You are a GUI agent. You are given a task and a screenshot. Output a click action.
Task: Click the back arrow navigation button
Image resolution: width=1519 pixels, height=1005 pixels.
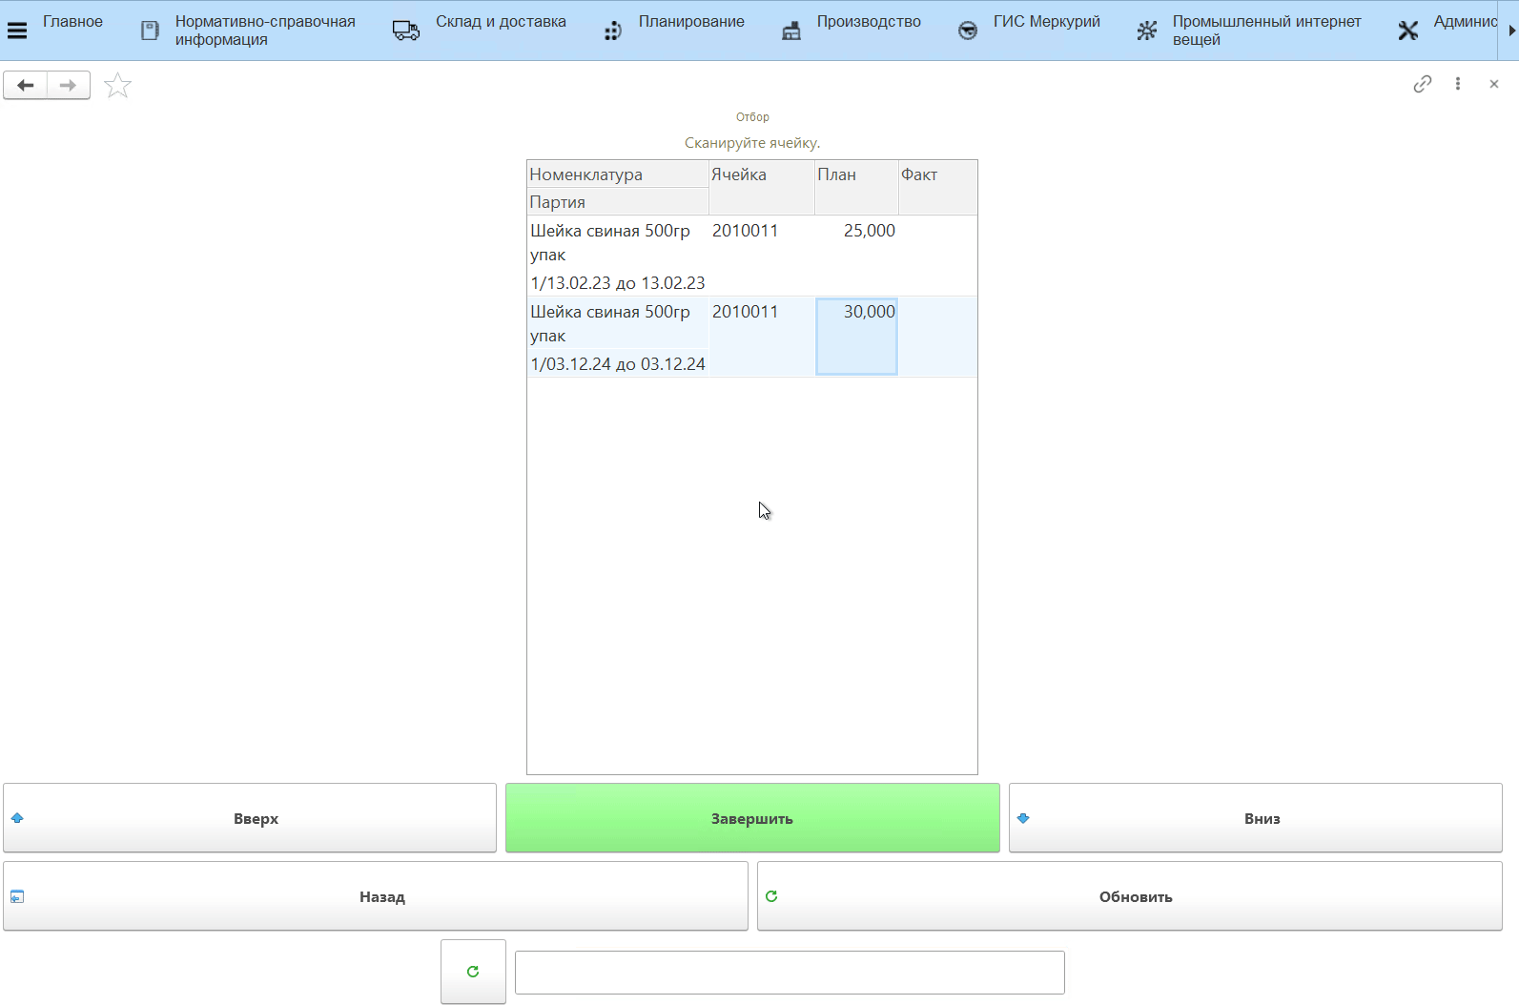click(x=26, y=86)
